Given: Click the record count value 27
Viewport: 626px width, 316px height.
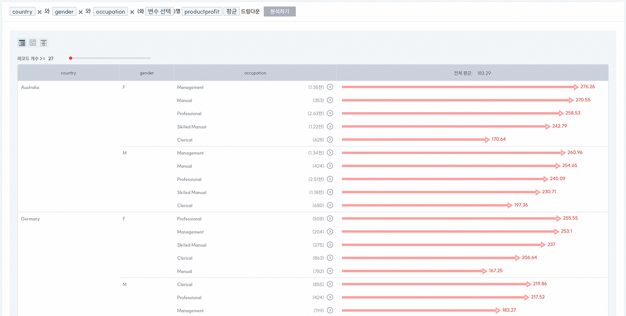Looking at the screenshot, I should [51, 59].
